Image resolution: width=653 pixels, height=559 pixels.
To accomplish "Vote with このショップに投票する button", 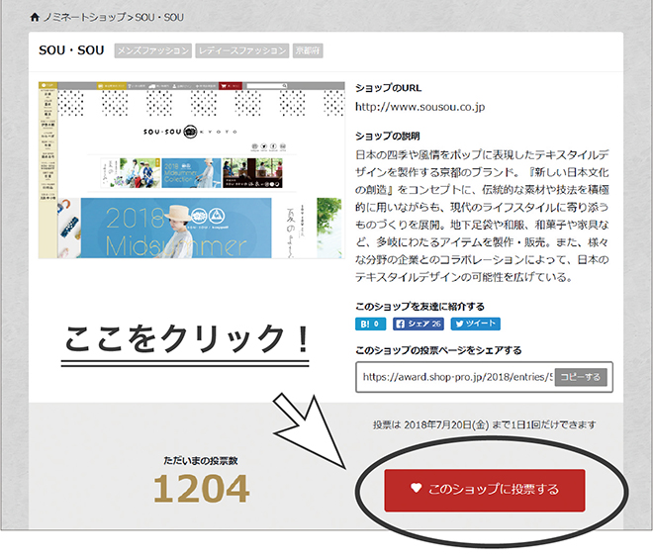I will (485, 491).
